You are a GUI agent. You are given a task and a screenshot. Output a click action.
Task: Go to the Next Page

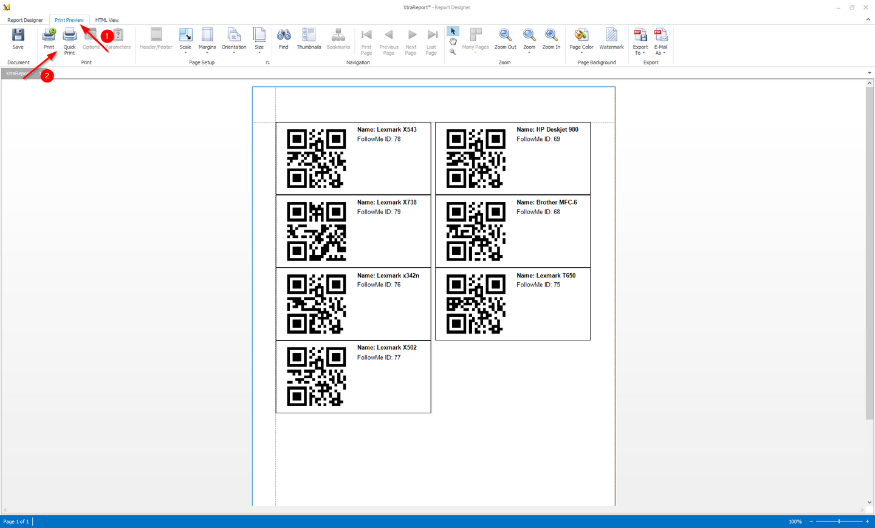411,41
